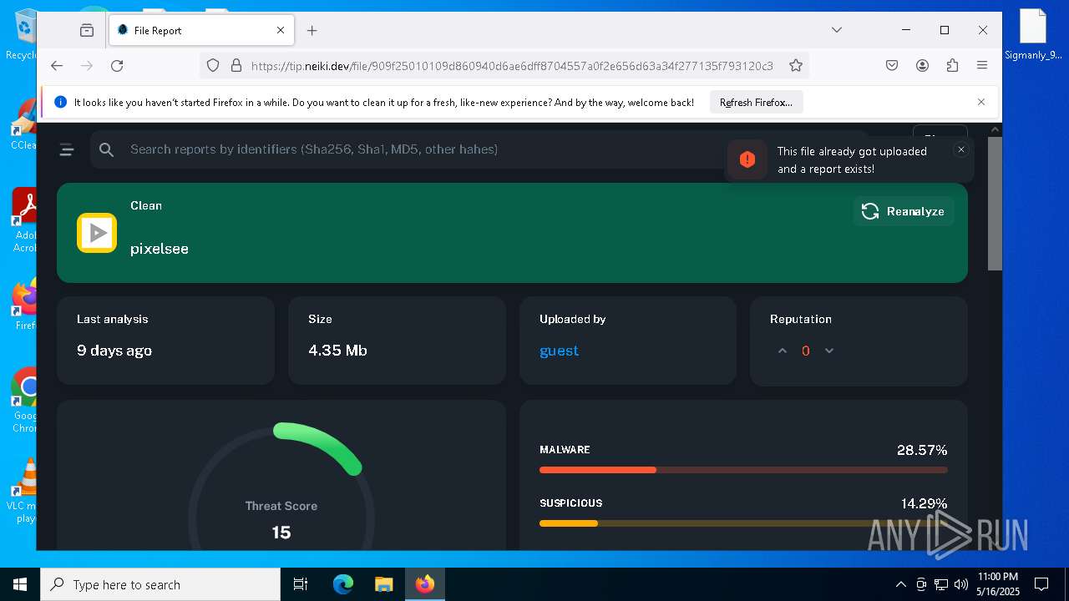The height and width of the screenshot is (601, 1069).
Task: Open the notification center
Action: tap(1041, 584)
